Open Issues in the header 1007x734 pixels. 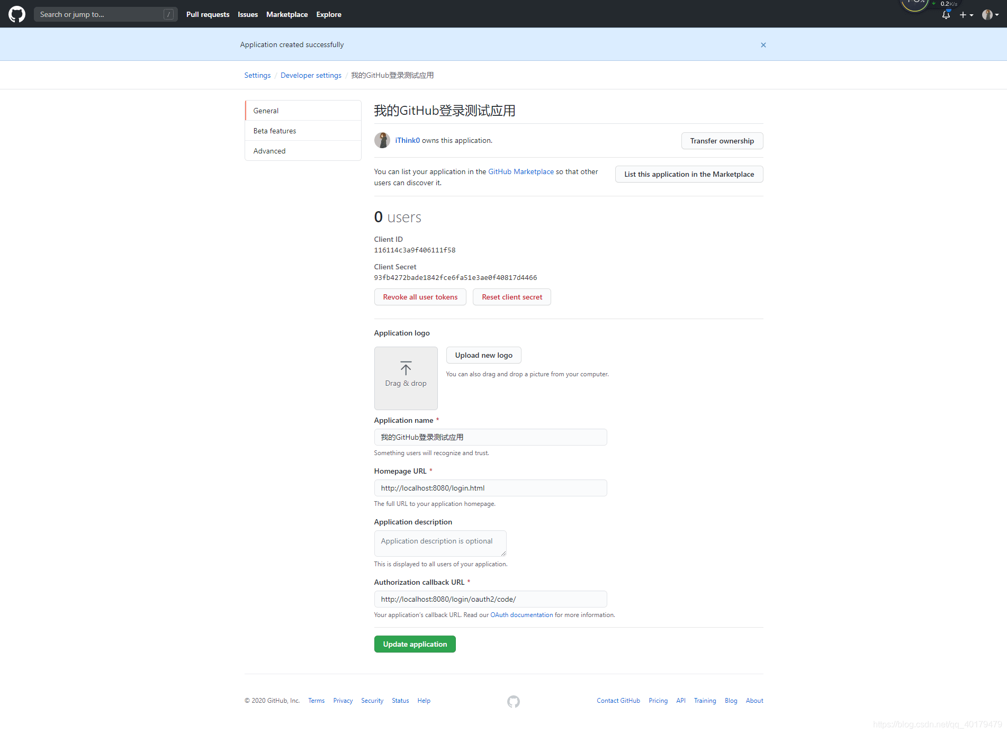[248, 14]
